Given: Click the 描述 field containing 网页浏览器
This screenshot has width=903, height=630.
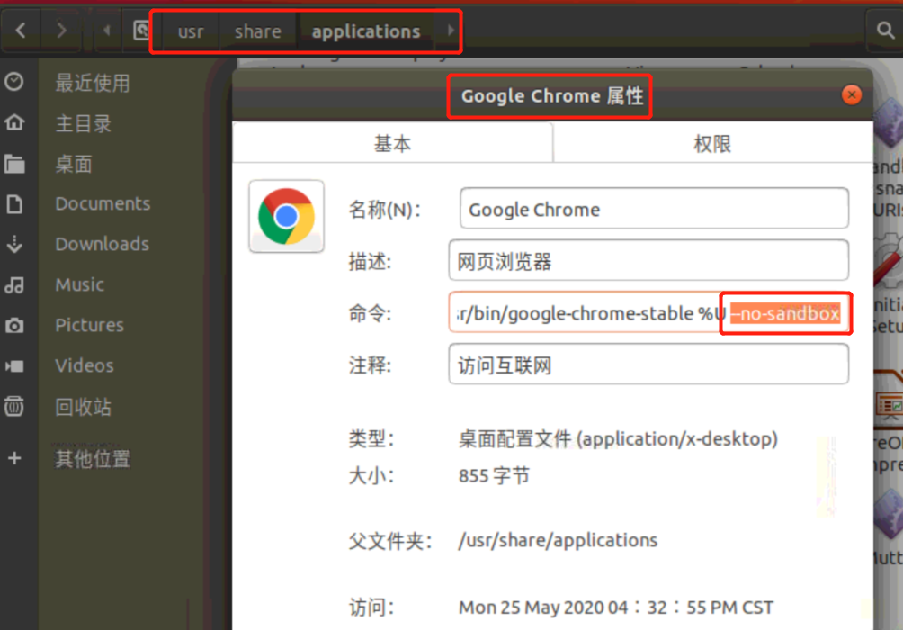Looking at the screenshot, I should [x=648, y=260].
